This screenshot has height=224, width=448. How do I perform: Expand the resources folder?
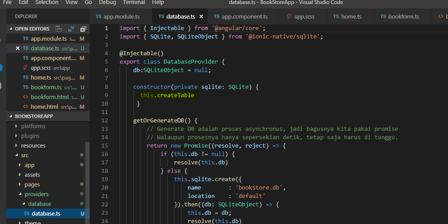(33, 145)
